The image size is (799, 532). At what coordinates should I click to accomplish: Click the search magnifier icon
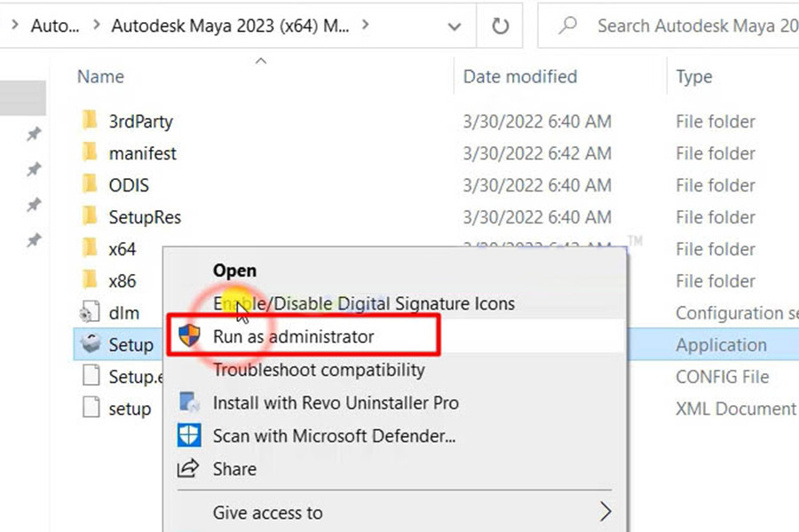(x=567, y=25)
